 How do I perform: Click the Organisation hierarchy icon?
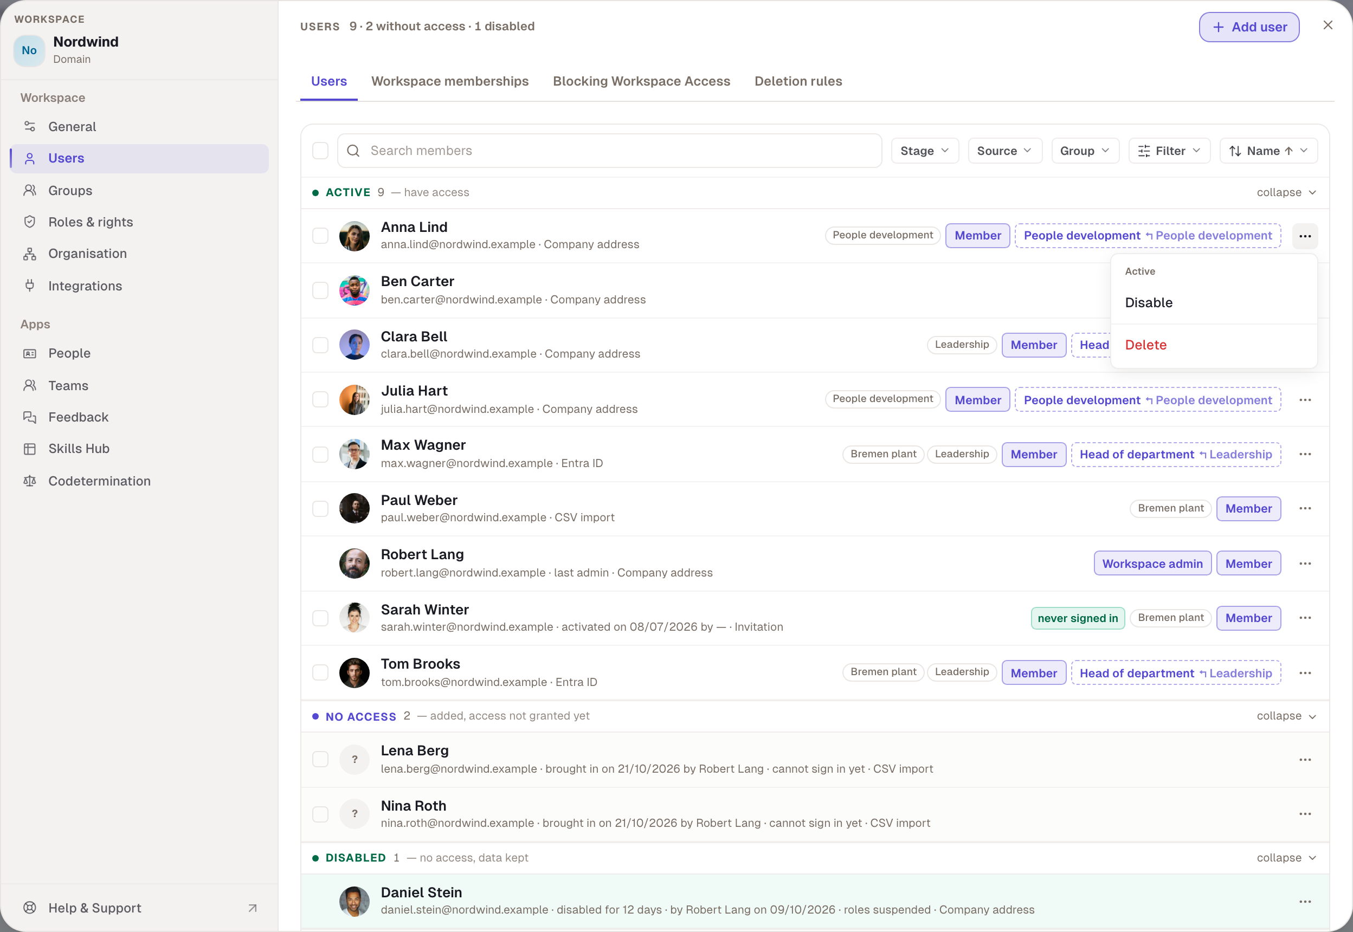(x=30, y=254)
